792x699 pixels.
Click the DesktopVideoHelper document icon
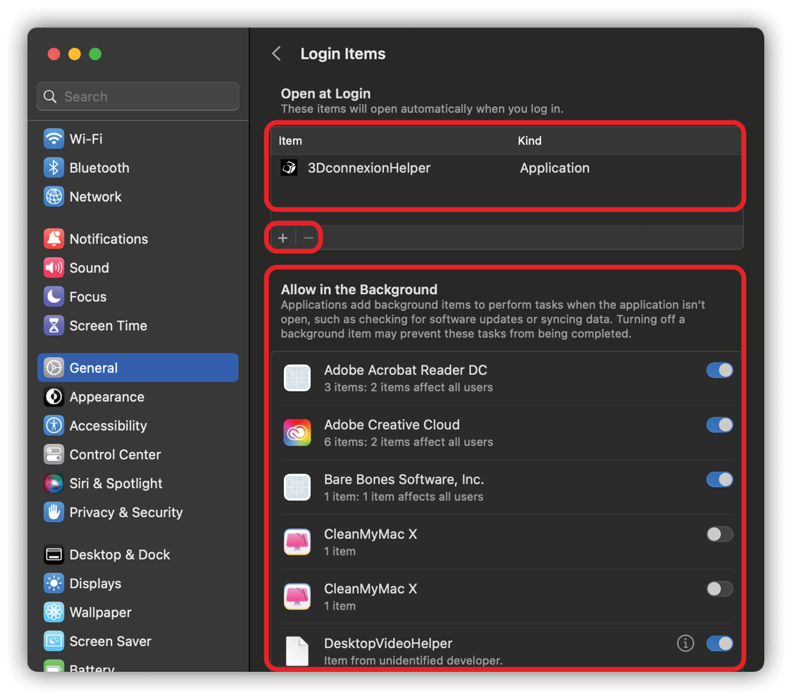(297, 651)
